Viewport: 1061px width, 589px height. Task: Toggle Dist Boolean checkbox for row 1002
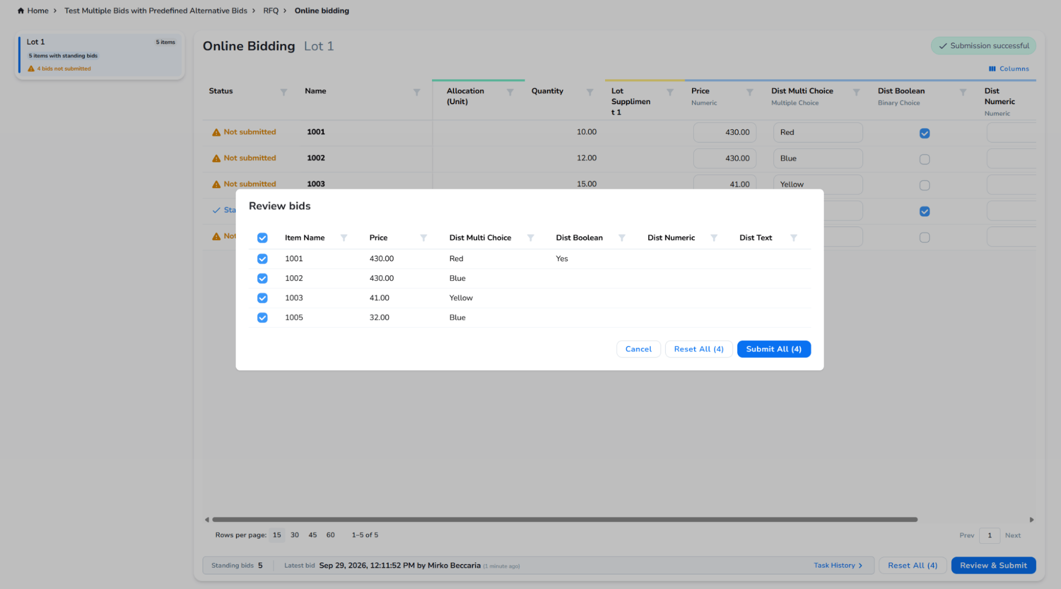click(x=925, y=159)
